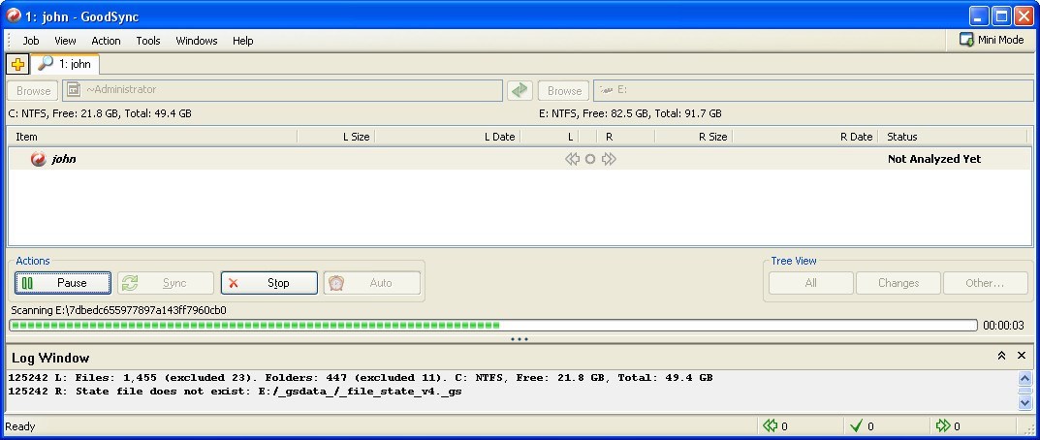The height and width of the screenshot is (440, 1040).
Task: Select the john job row
Action: click(520, 159)
